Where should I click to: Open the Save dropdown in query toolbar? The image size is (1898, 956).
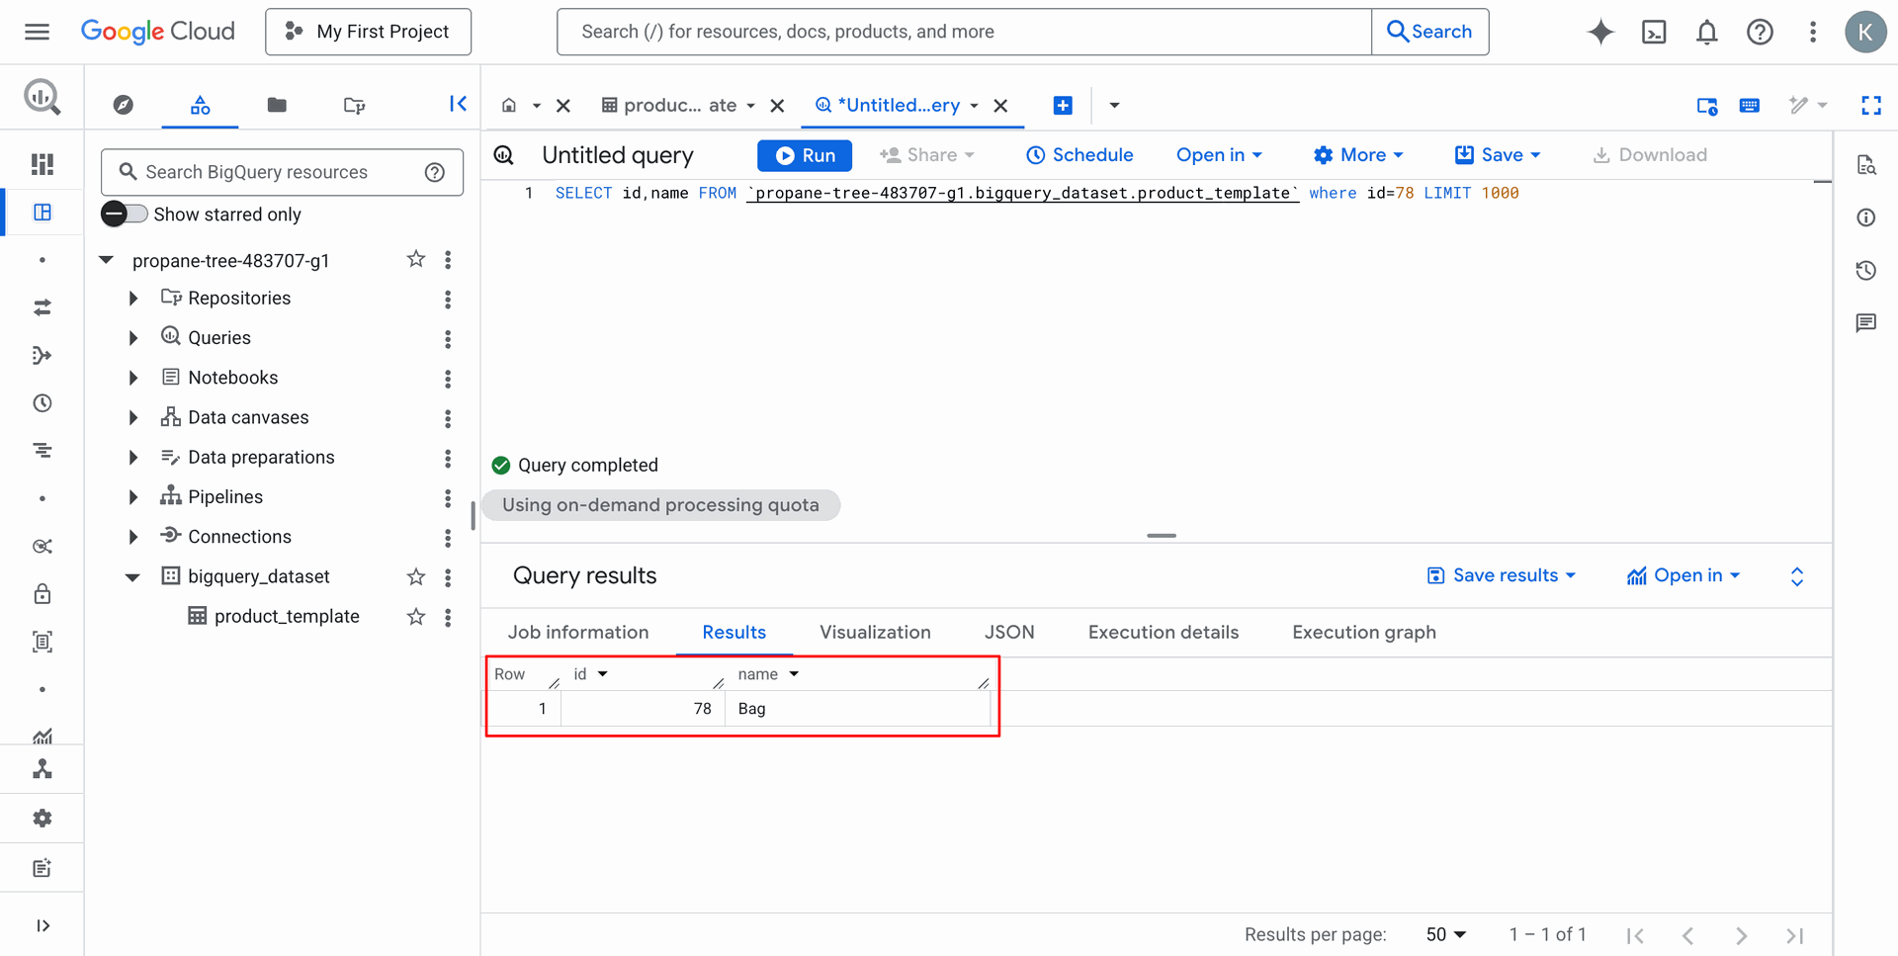coord(1498,155)
